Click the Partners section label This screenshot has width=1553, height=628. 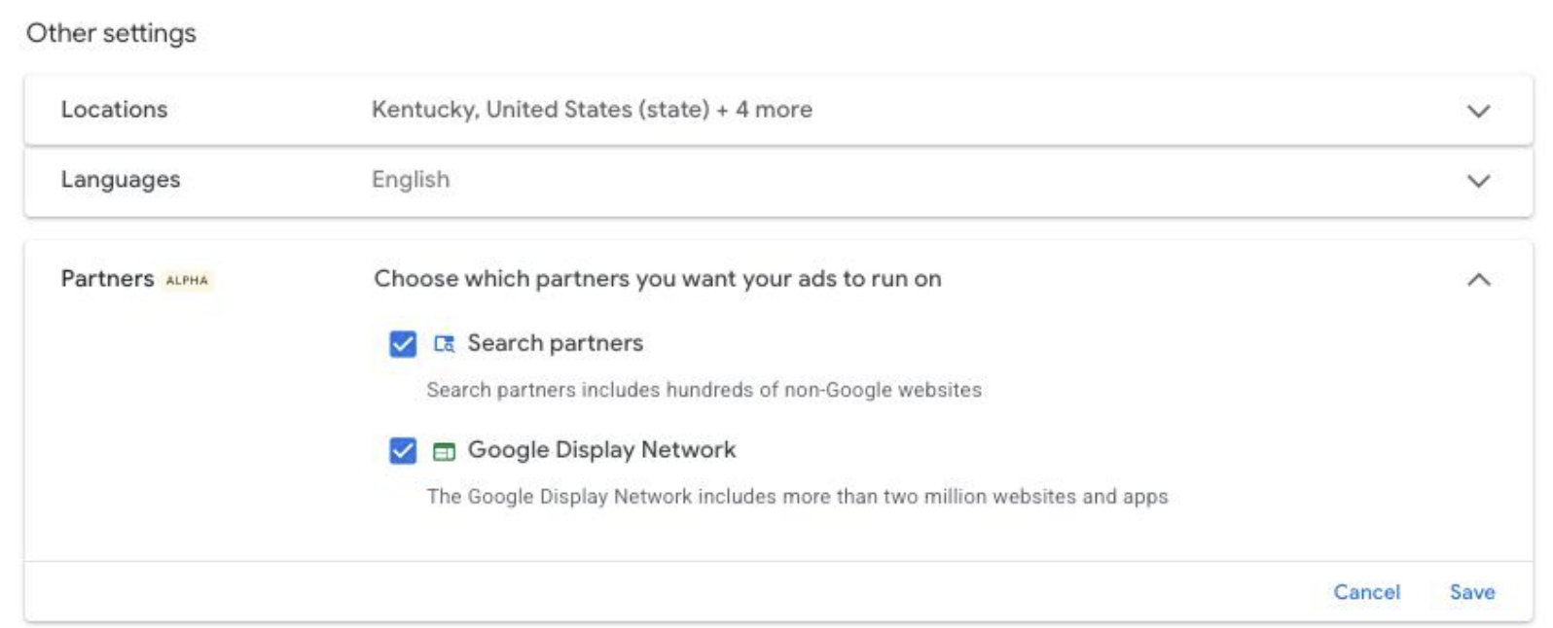tap(107, 279)
